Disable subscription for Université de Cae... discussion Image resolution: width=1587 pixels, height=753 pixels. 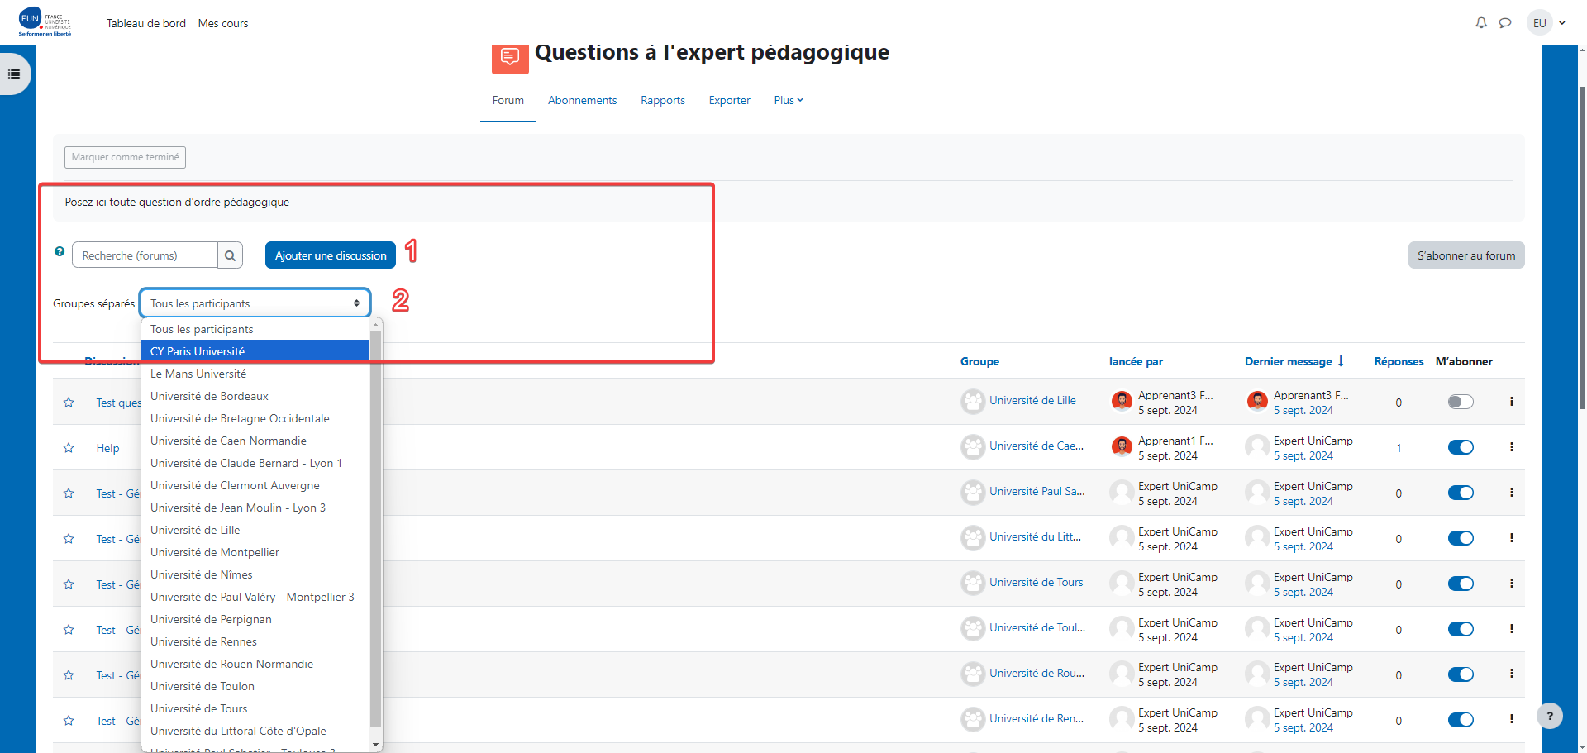(x=1461, y=447)
